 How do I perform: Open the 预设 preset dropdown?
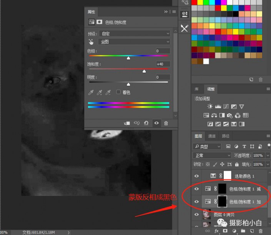click(x=134, y=33)
